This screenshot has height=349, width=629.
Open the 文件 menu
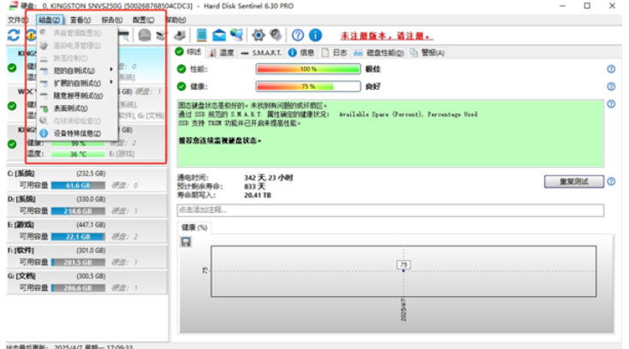pos(18,19)
